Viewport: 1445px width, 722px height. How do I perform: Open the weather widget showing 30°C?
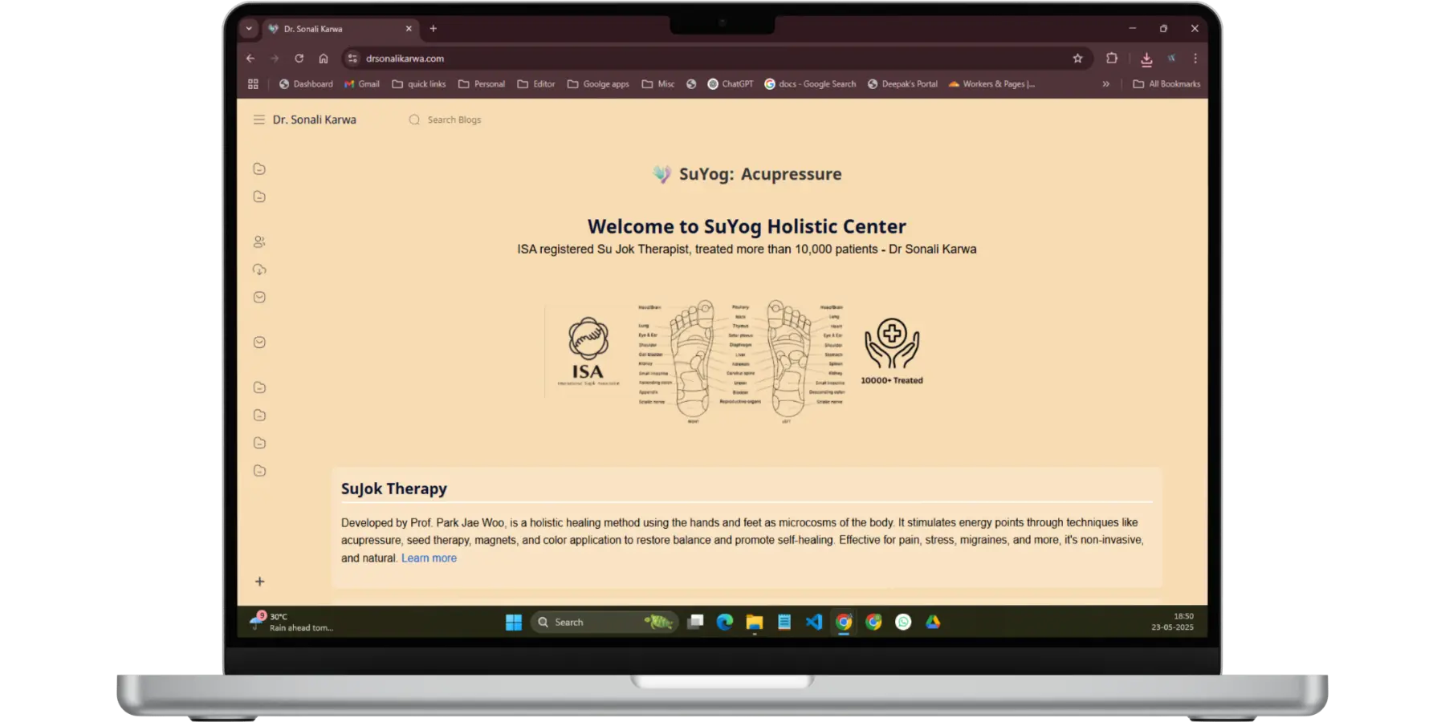click(x=291, y=623)
